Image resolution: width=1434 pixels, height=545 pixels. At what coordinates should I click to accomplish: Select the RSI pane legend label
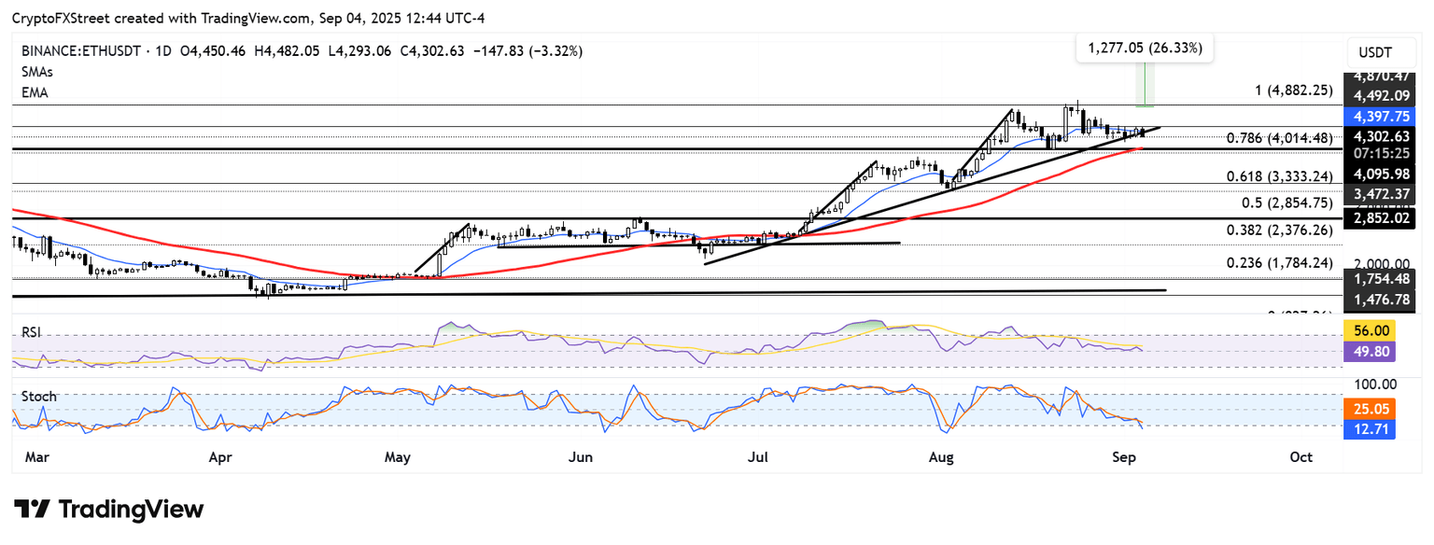pos(32,331)
